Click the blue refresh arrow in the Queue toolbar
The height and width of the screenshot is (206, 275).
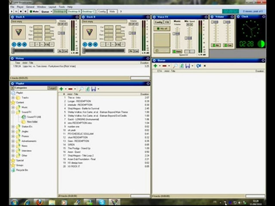(199, 66)
